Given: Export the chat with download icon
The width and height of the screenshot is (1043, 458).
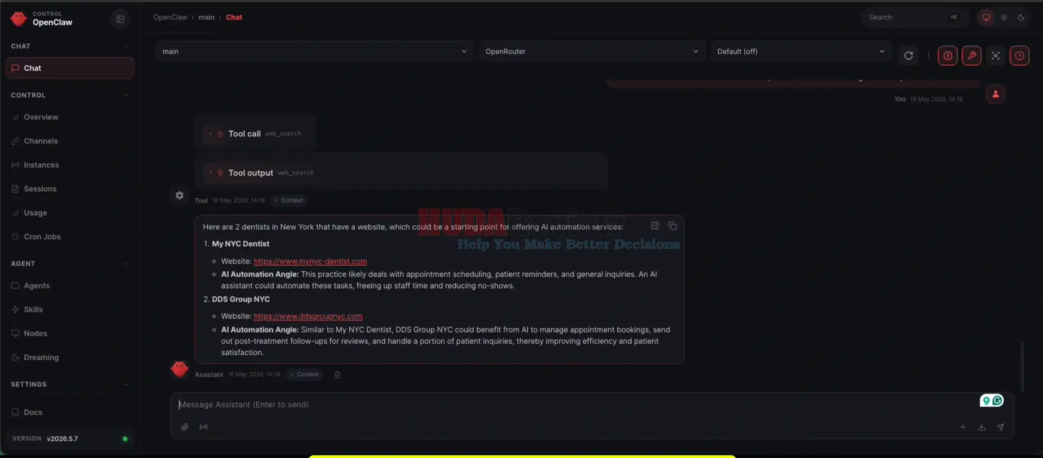Looking at the screenshot, I should tap(982, 427).
